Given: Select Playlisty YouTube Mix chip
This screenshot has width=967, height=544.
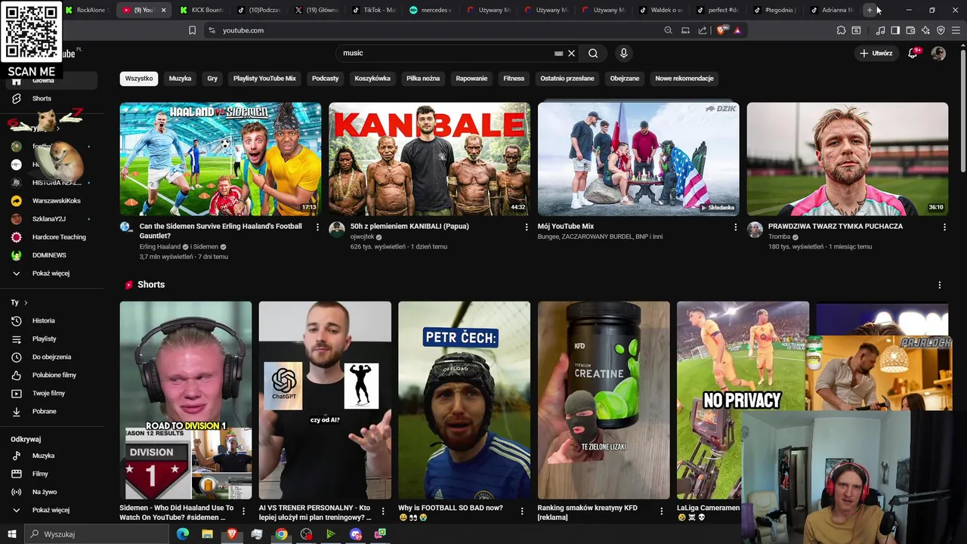Looking at the screenshot, I should point(264,79).
